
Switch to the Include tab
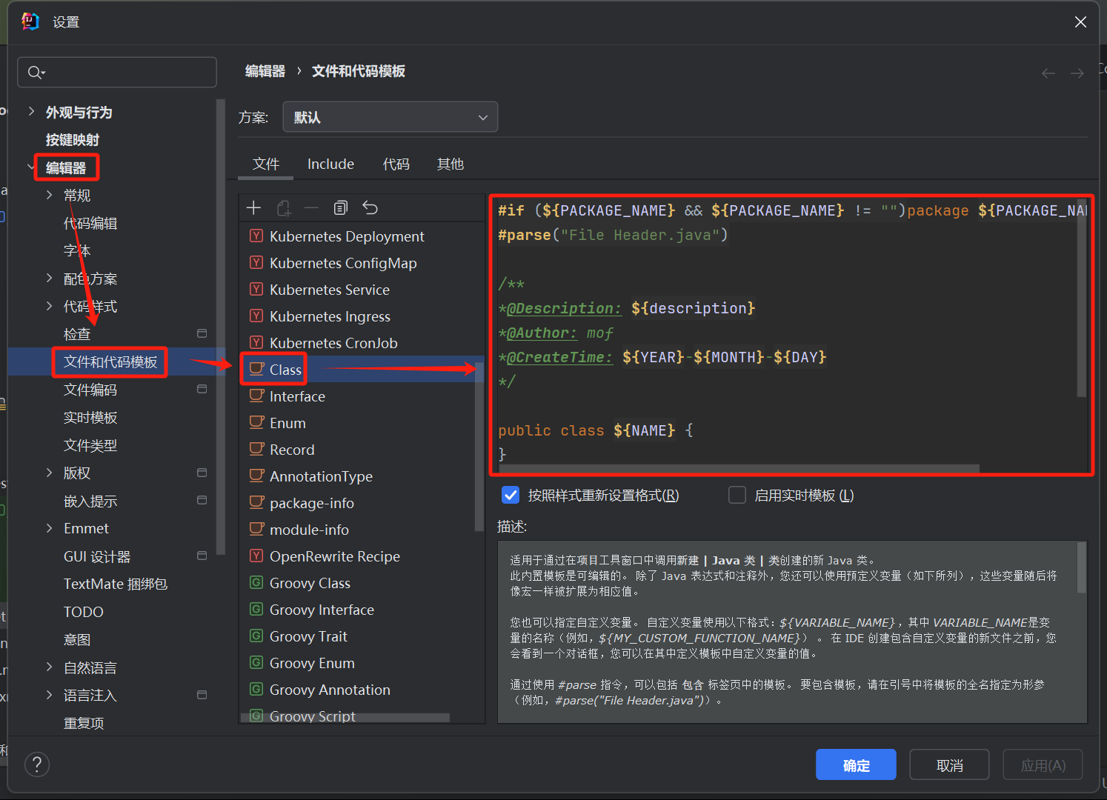point(330,164)
